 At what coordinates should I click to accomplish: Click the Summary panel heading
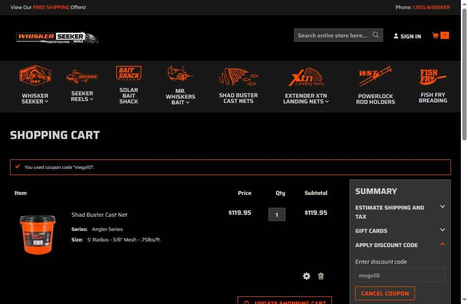click(x=376, y=191)
